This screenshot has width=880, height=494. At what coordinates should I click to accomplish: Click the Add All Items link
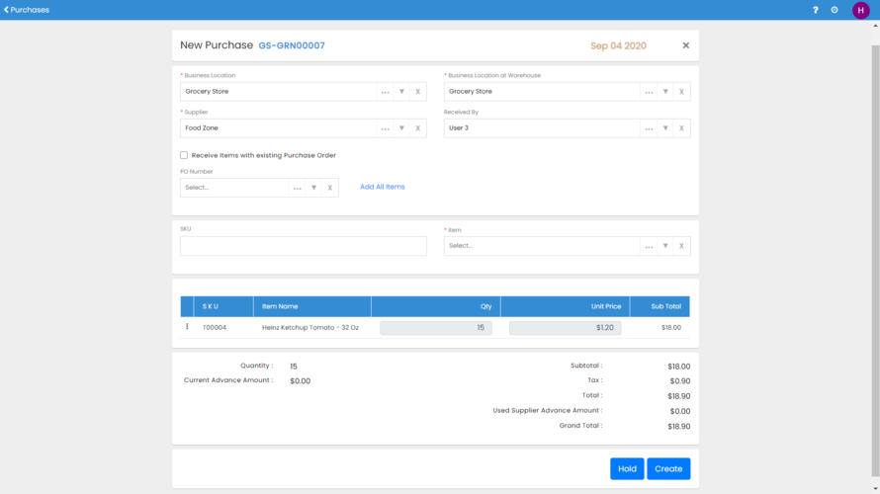click(382, 187)
